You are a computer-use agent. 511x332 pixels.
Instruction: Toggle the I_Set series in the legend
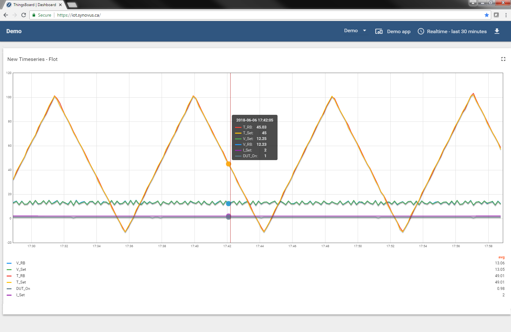20,295
